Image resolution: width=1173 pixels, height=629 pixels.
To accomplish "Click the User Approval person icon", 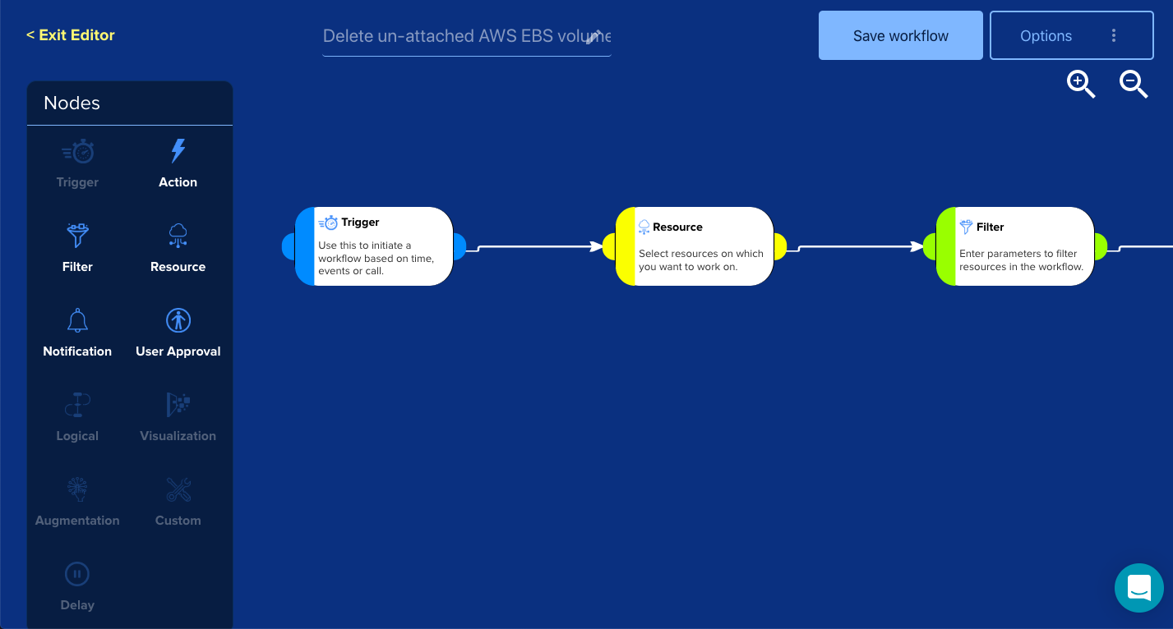I will [x=178, y=320].
